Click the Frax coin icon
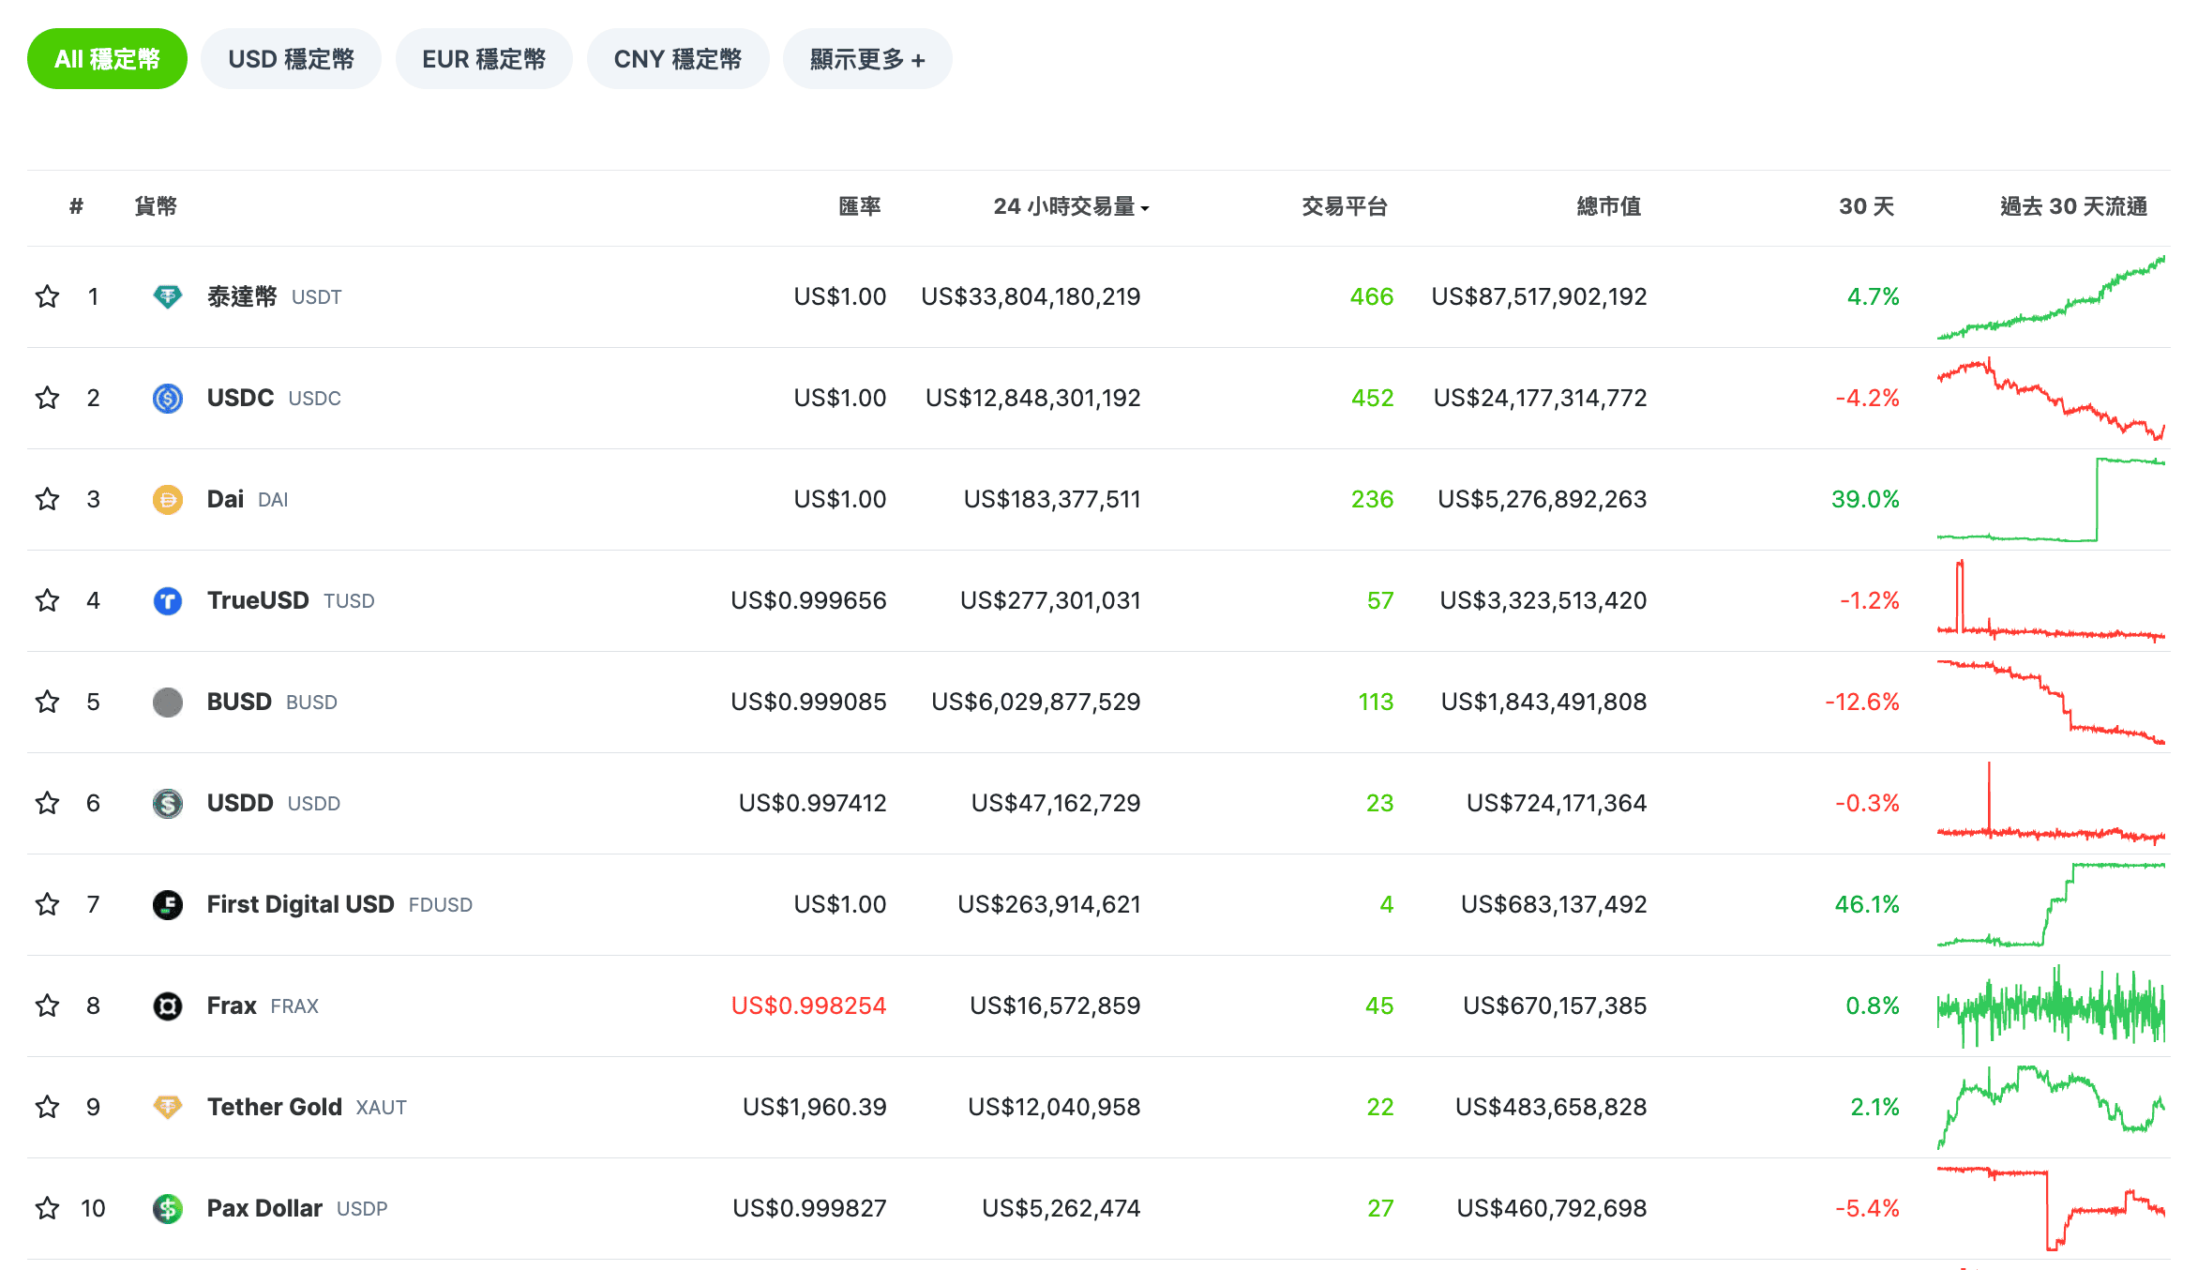Image resolution: width=2198 pixels, height=1270 pixels. coord(168,1006)
